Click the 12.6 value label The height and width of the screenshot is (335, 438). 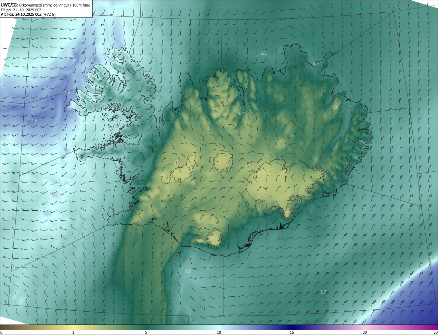click(x=33, y=121)
